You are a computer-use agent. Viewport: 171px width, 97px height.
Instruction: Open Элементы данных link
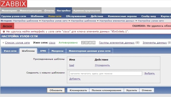click(155, 43)
